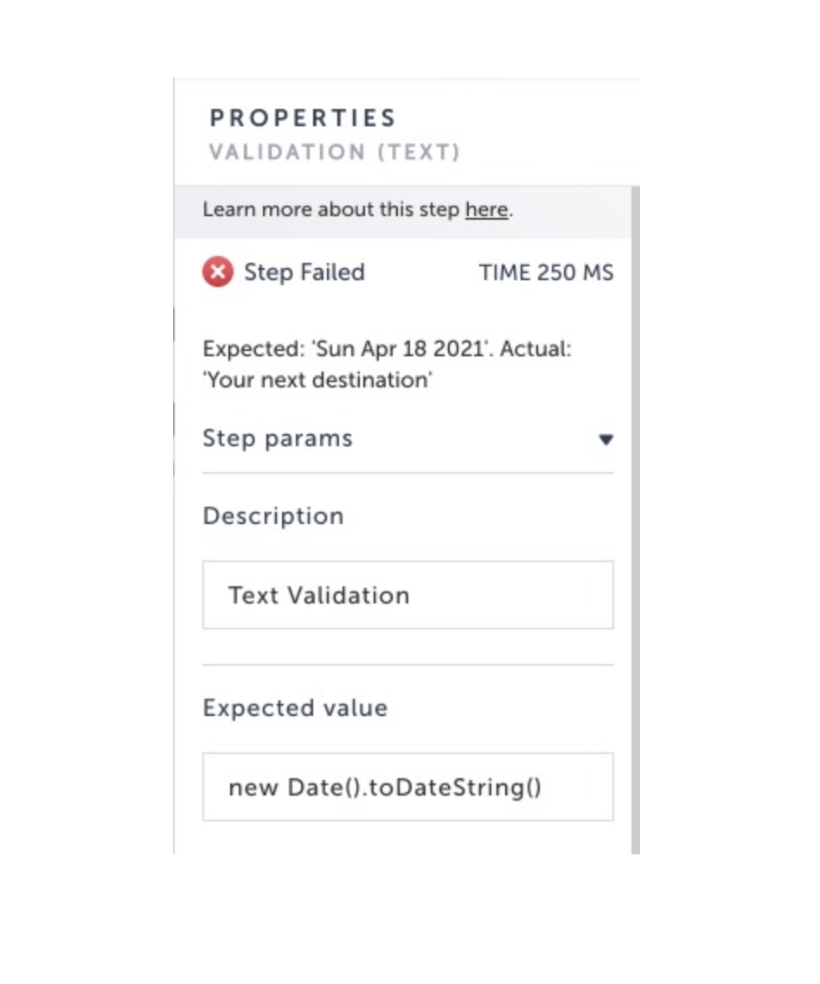Click the "Learn more about this step" text

[x=331, y=210]
